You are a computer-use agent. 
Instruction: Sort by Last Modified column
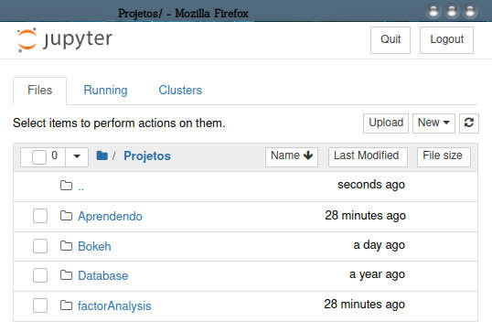(368, 156)
